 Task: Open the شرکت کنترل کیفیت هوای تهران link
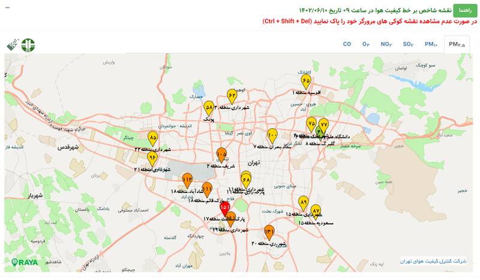(x=433, y=261)
